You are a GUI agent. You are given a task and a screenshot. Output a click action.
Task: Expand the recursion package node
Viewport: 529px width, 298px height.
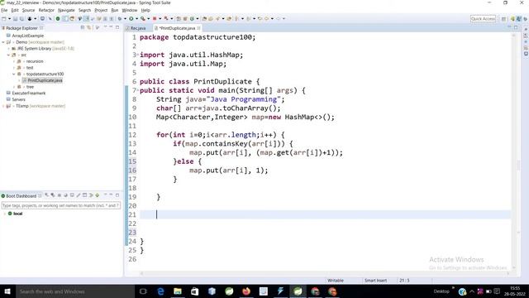click(x=14, y=61)
